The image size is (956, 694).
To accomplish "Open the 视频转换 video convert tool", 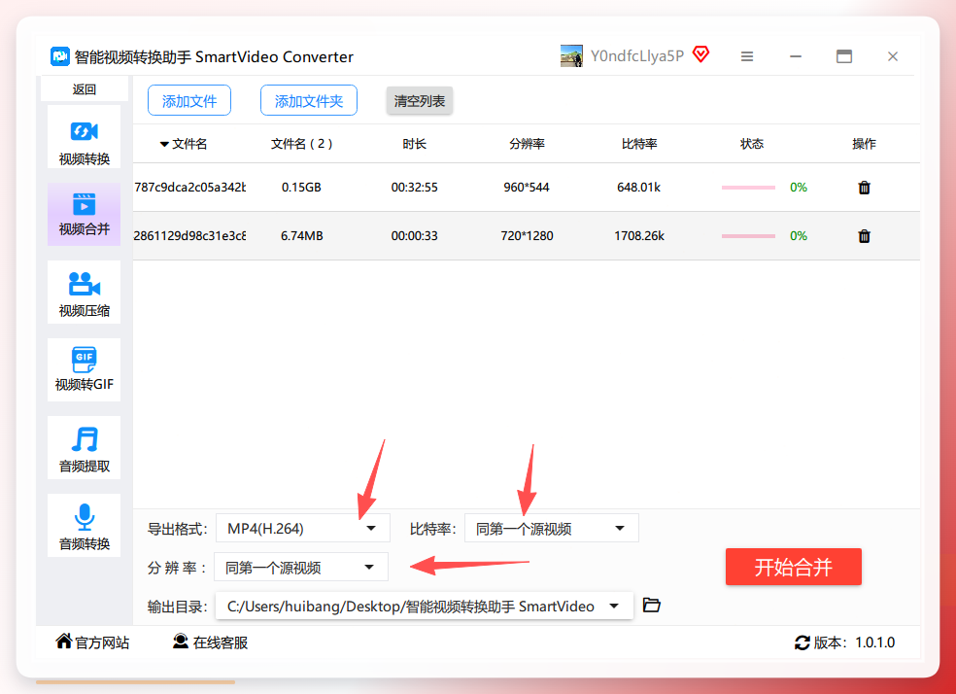I will point(85,137).
